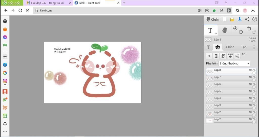Viewport: 259px width, 137px height.
Task: Click the current layer preview beside Độ mờ
Action: [208, 40]
